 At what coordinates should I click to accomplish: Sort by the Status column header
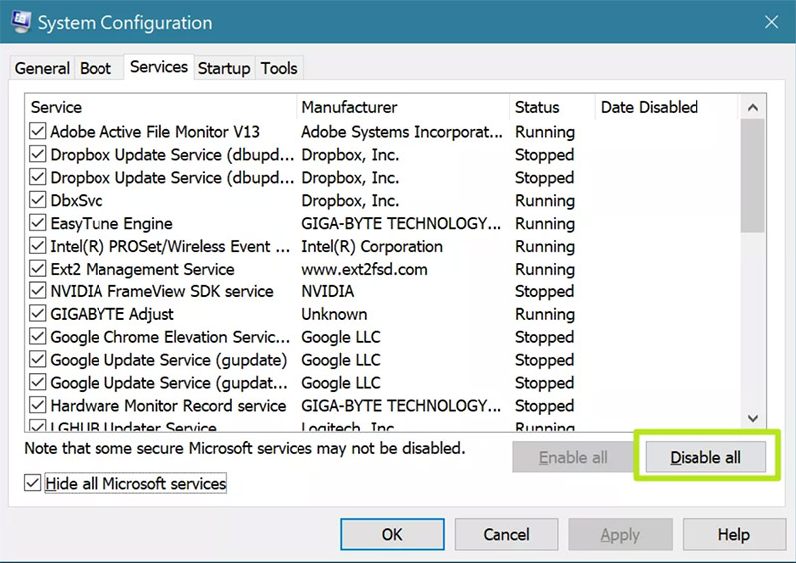click(552, 107)
